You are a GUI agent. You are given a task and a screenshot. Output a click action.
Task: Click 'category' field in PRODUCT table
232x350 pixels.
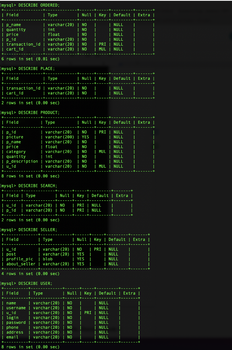click(x=16, y=152)
